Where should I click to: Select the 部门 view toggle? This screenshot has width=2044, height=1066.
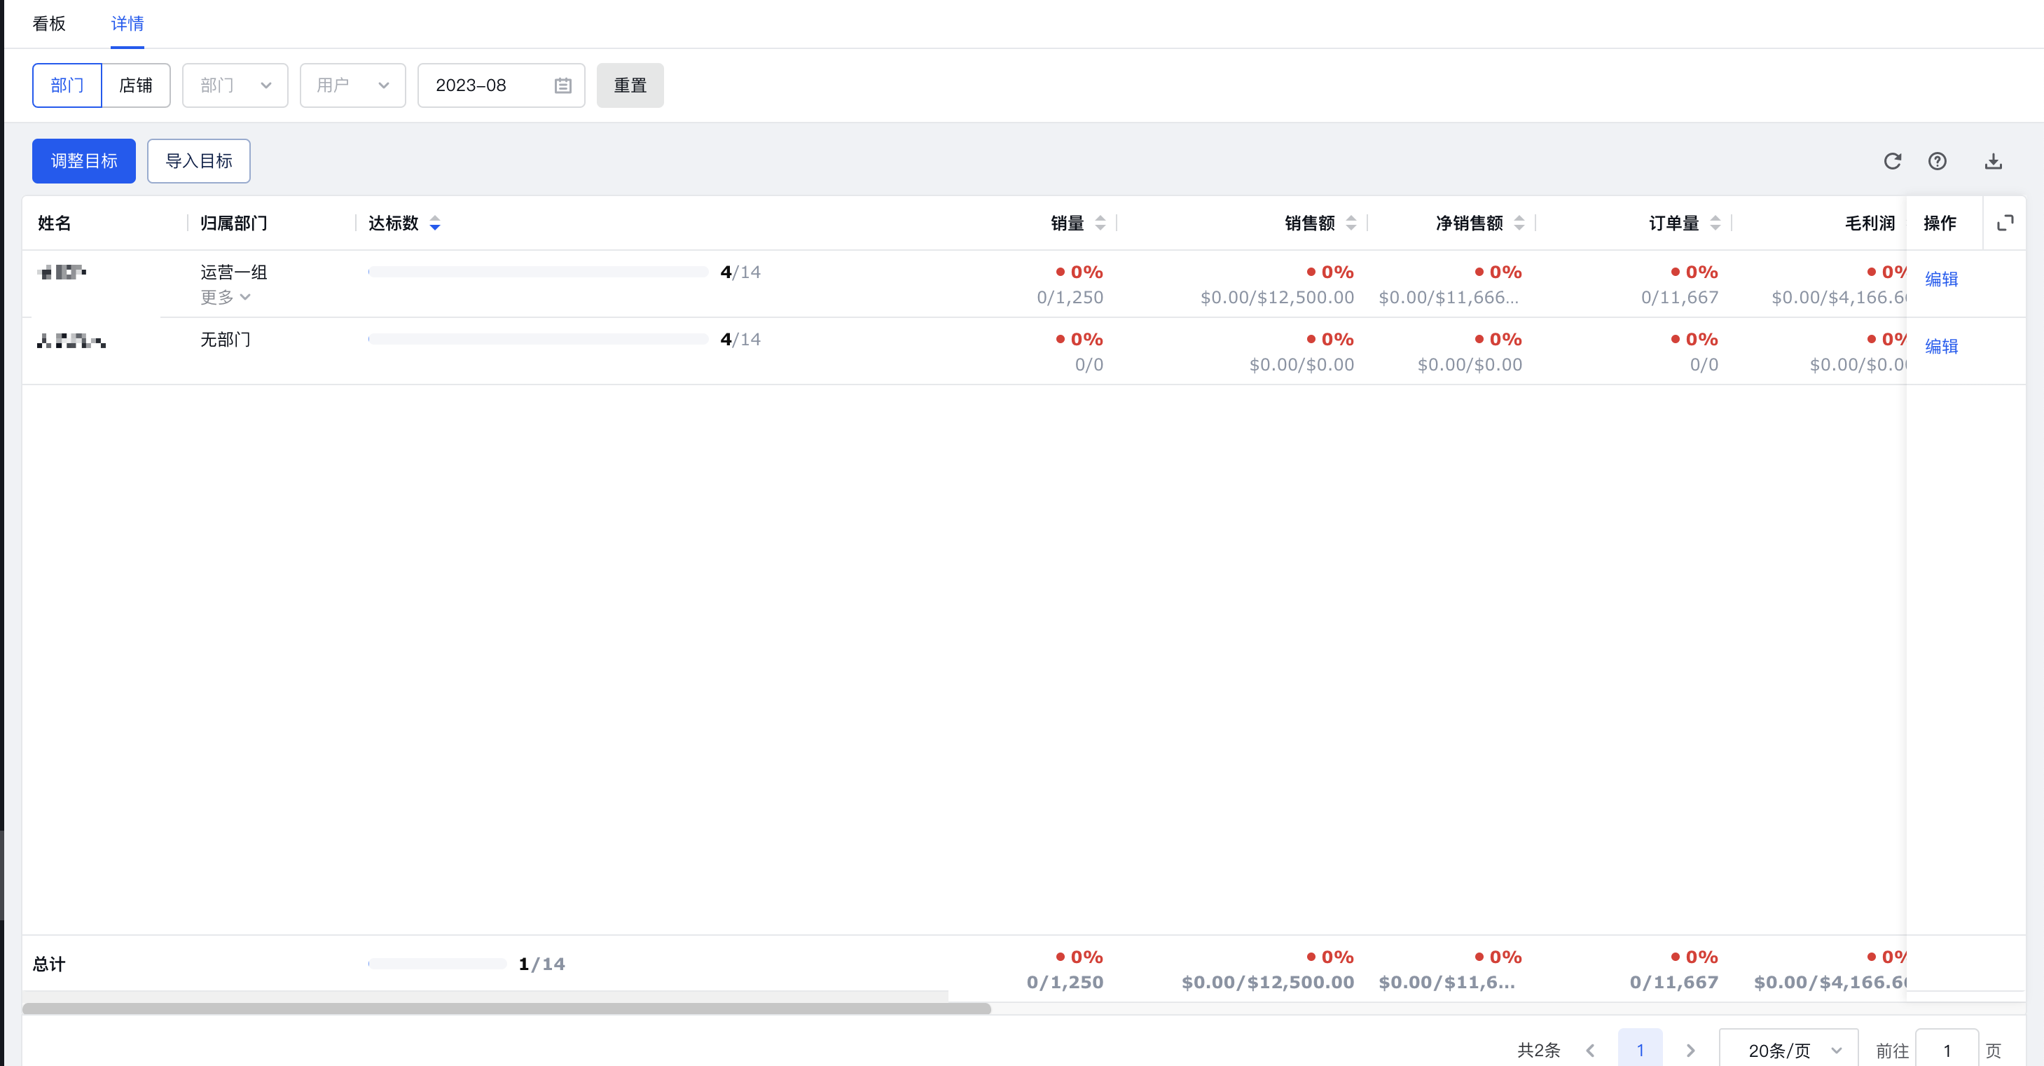point(67,85)
